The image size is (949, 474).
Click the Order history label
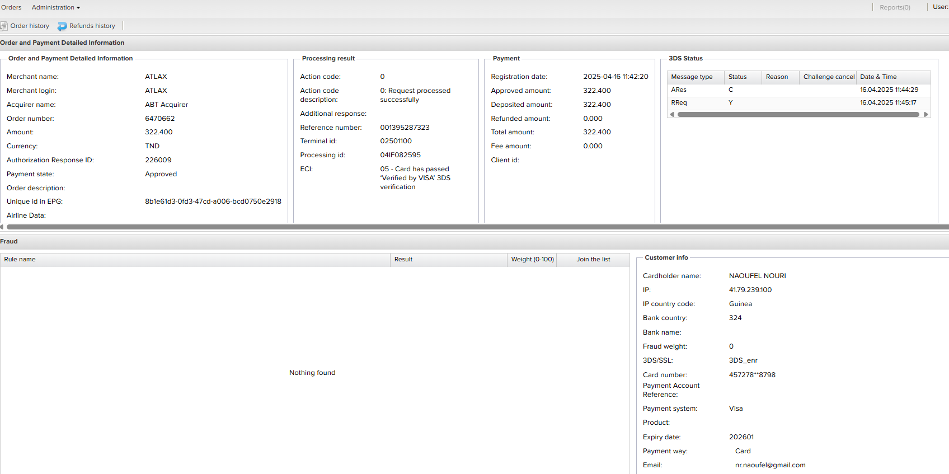(x=30, y=26)
